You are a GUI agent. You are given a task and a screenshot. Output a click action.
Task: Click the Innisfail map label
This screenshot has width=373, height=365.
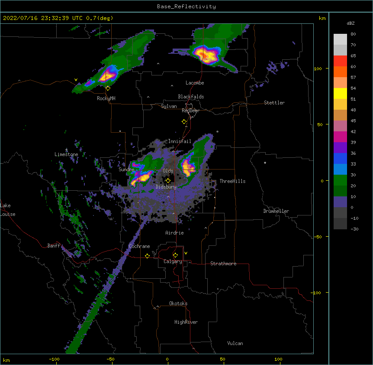pyautogui.click(x=180, y=141)
